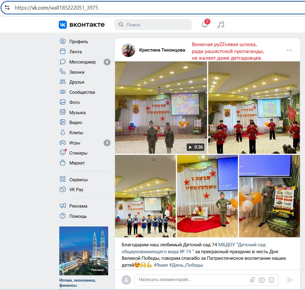Click the Написать комментарий input field
Screen dimensions: 305x290
click(192, 280)
